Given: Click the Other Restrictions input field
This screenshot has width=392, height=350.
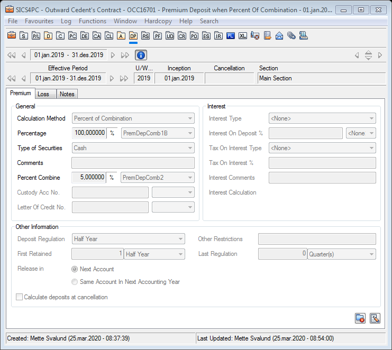Looking at the screenshot, I should point(316,239).
